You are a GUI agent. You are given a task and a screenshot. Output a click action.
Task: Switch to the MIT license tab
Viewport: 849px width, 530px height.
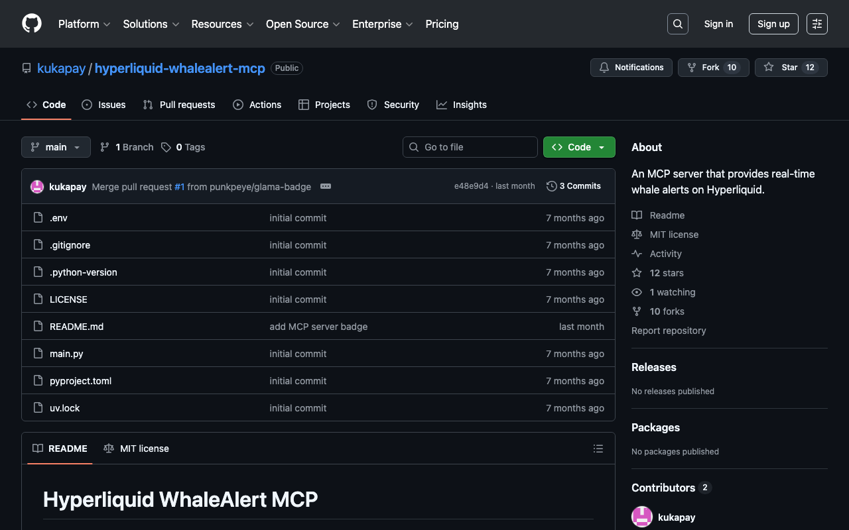point(137,449)
